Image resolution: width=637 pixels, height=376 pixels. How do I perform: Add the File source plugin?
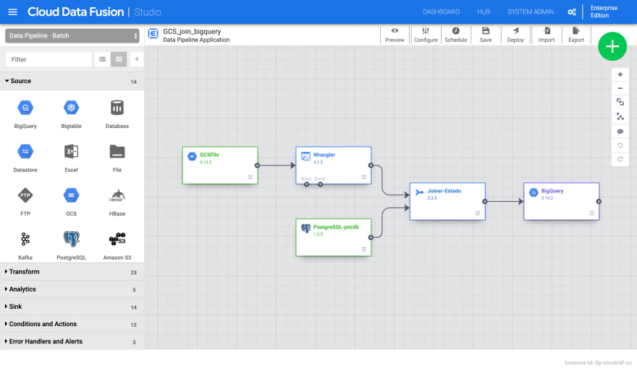[x=117, y=158]
